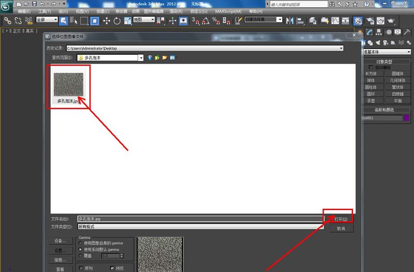
Task: Open the Look-in folder dropdown
Action: pos(141,58)
